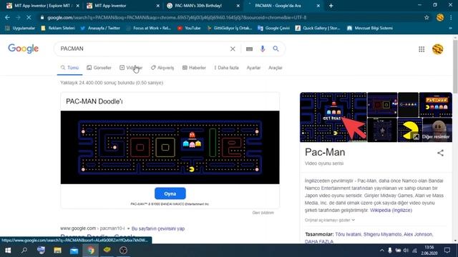
Task: Click the PAC-MAN Doodle game preview
Action: point(170,147)
